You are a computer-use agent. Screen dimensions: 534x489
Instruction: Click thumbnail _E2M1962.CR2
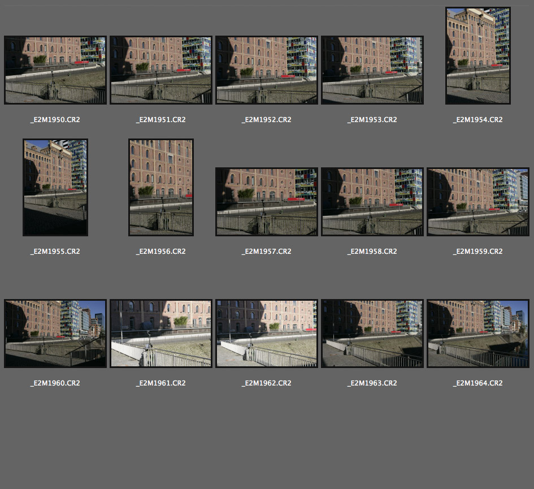tap(266, 334)
